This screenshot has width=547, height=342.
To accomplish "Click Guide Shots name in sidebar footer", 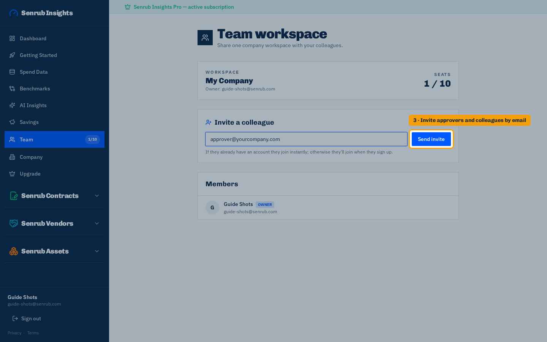I will point(22,297).
